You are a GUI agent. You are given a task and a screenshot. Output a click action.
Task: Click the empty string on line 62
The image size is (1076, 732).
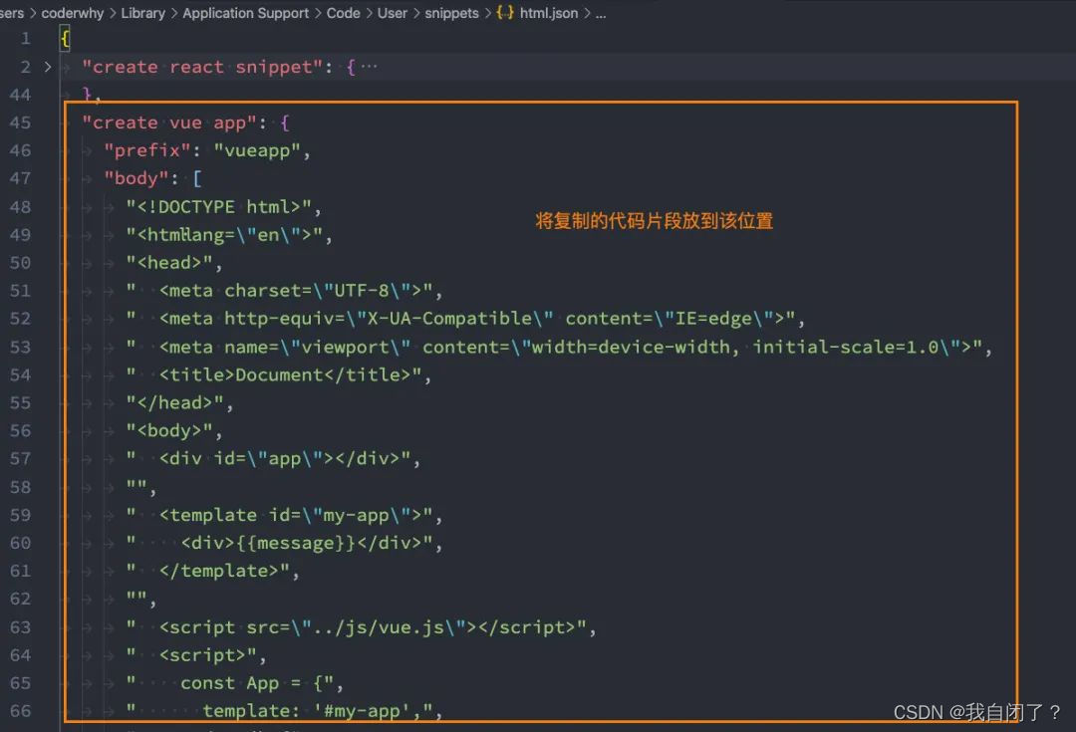point(136,599)
